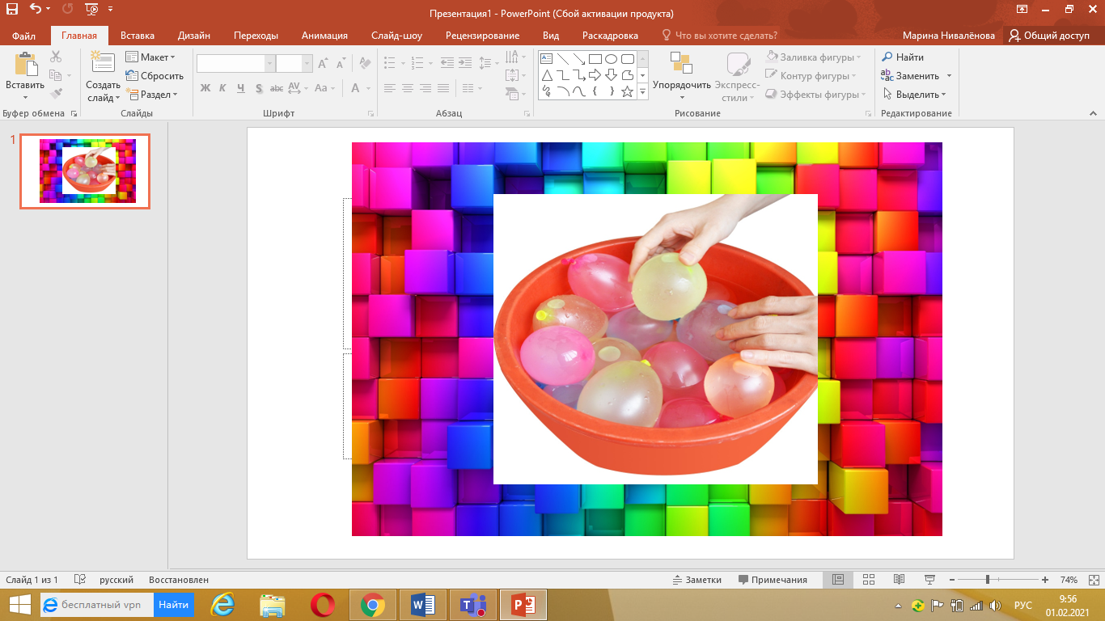This screenshot has height=621, width=1105.
Task: Click the Вставить clipboard icon
Action: [25, 65]
